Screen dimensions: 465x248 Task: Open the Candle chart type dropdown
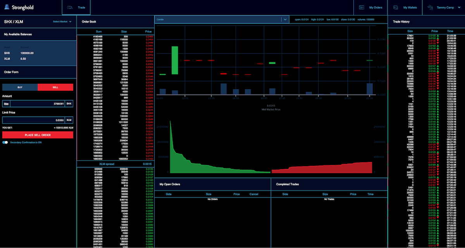(222, 19)
